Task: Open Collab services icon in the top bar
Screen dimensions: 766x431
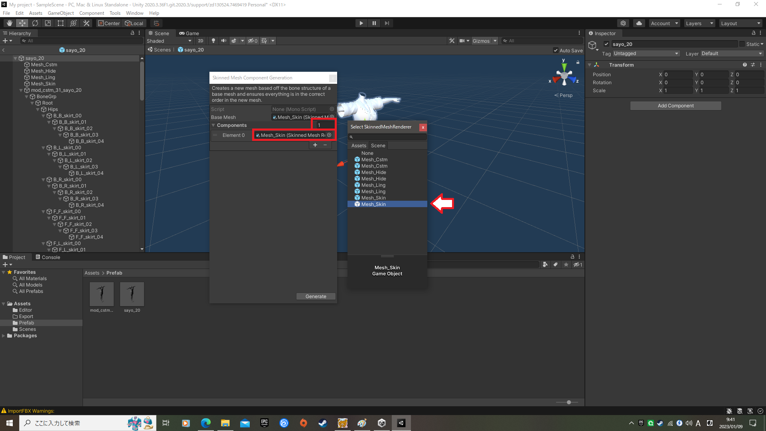Action: point(623,23)
